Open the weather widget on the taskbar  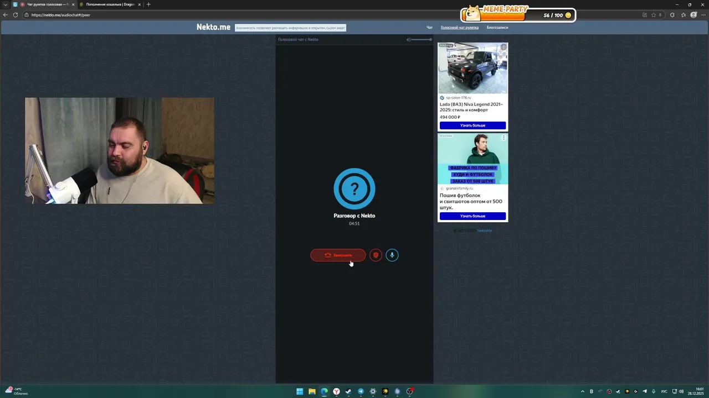17,391
